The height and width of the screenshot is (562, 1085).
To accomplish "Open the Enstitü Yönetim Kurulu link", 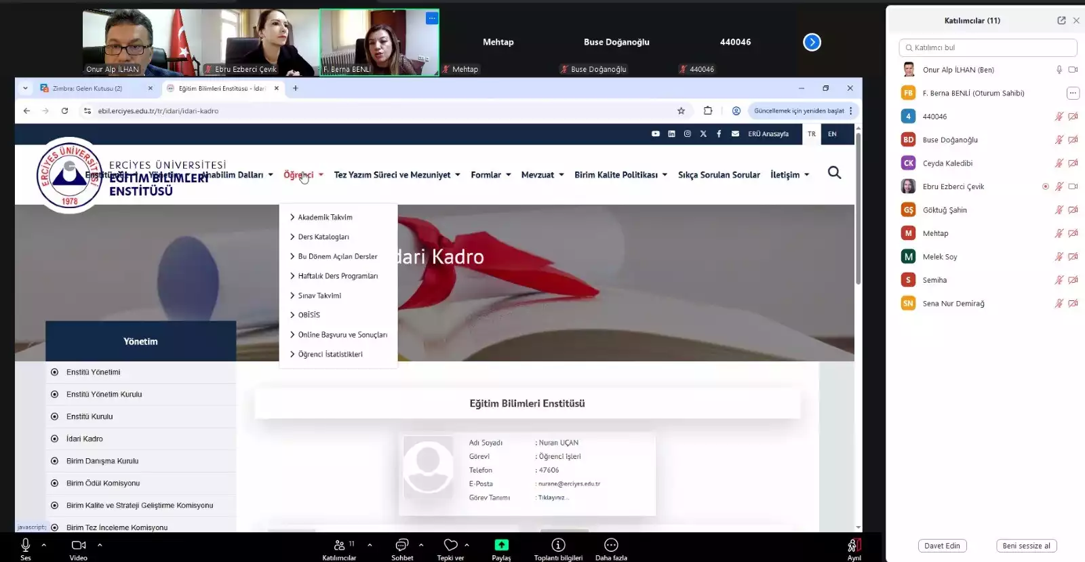I will click(x=104, y=394).
